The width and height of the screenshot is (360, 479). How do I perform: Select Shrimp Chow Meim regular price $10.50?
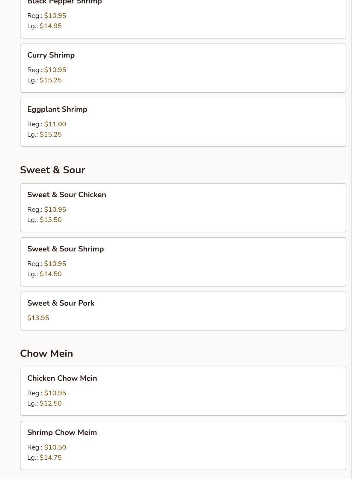[55, 447]
